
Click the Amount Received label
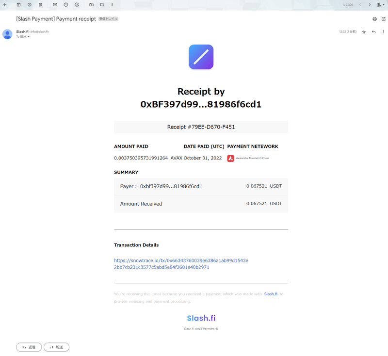pyautogui.click(x=141, y=204)
